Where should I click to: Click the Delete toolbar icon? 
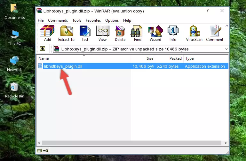(x=120, y=33)
